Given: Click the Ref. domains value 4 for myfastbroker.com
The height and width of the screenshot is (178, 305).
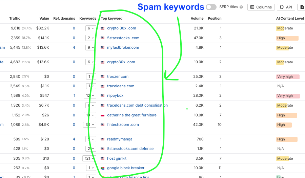Looking at the screenshot, I should point(74,48).
